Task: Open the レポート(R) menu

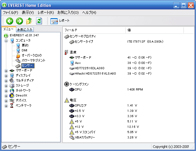Action: [46, 13]
